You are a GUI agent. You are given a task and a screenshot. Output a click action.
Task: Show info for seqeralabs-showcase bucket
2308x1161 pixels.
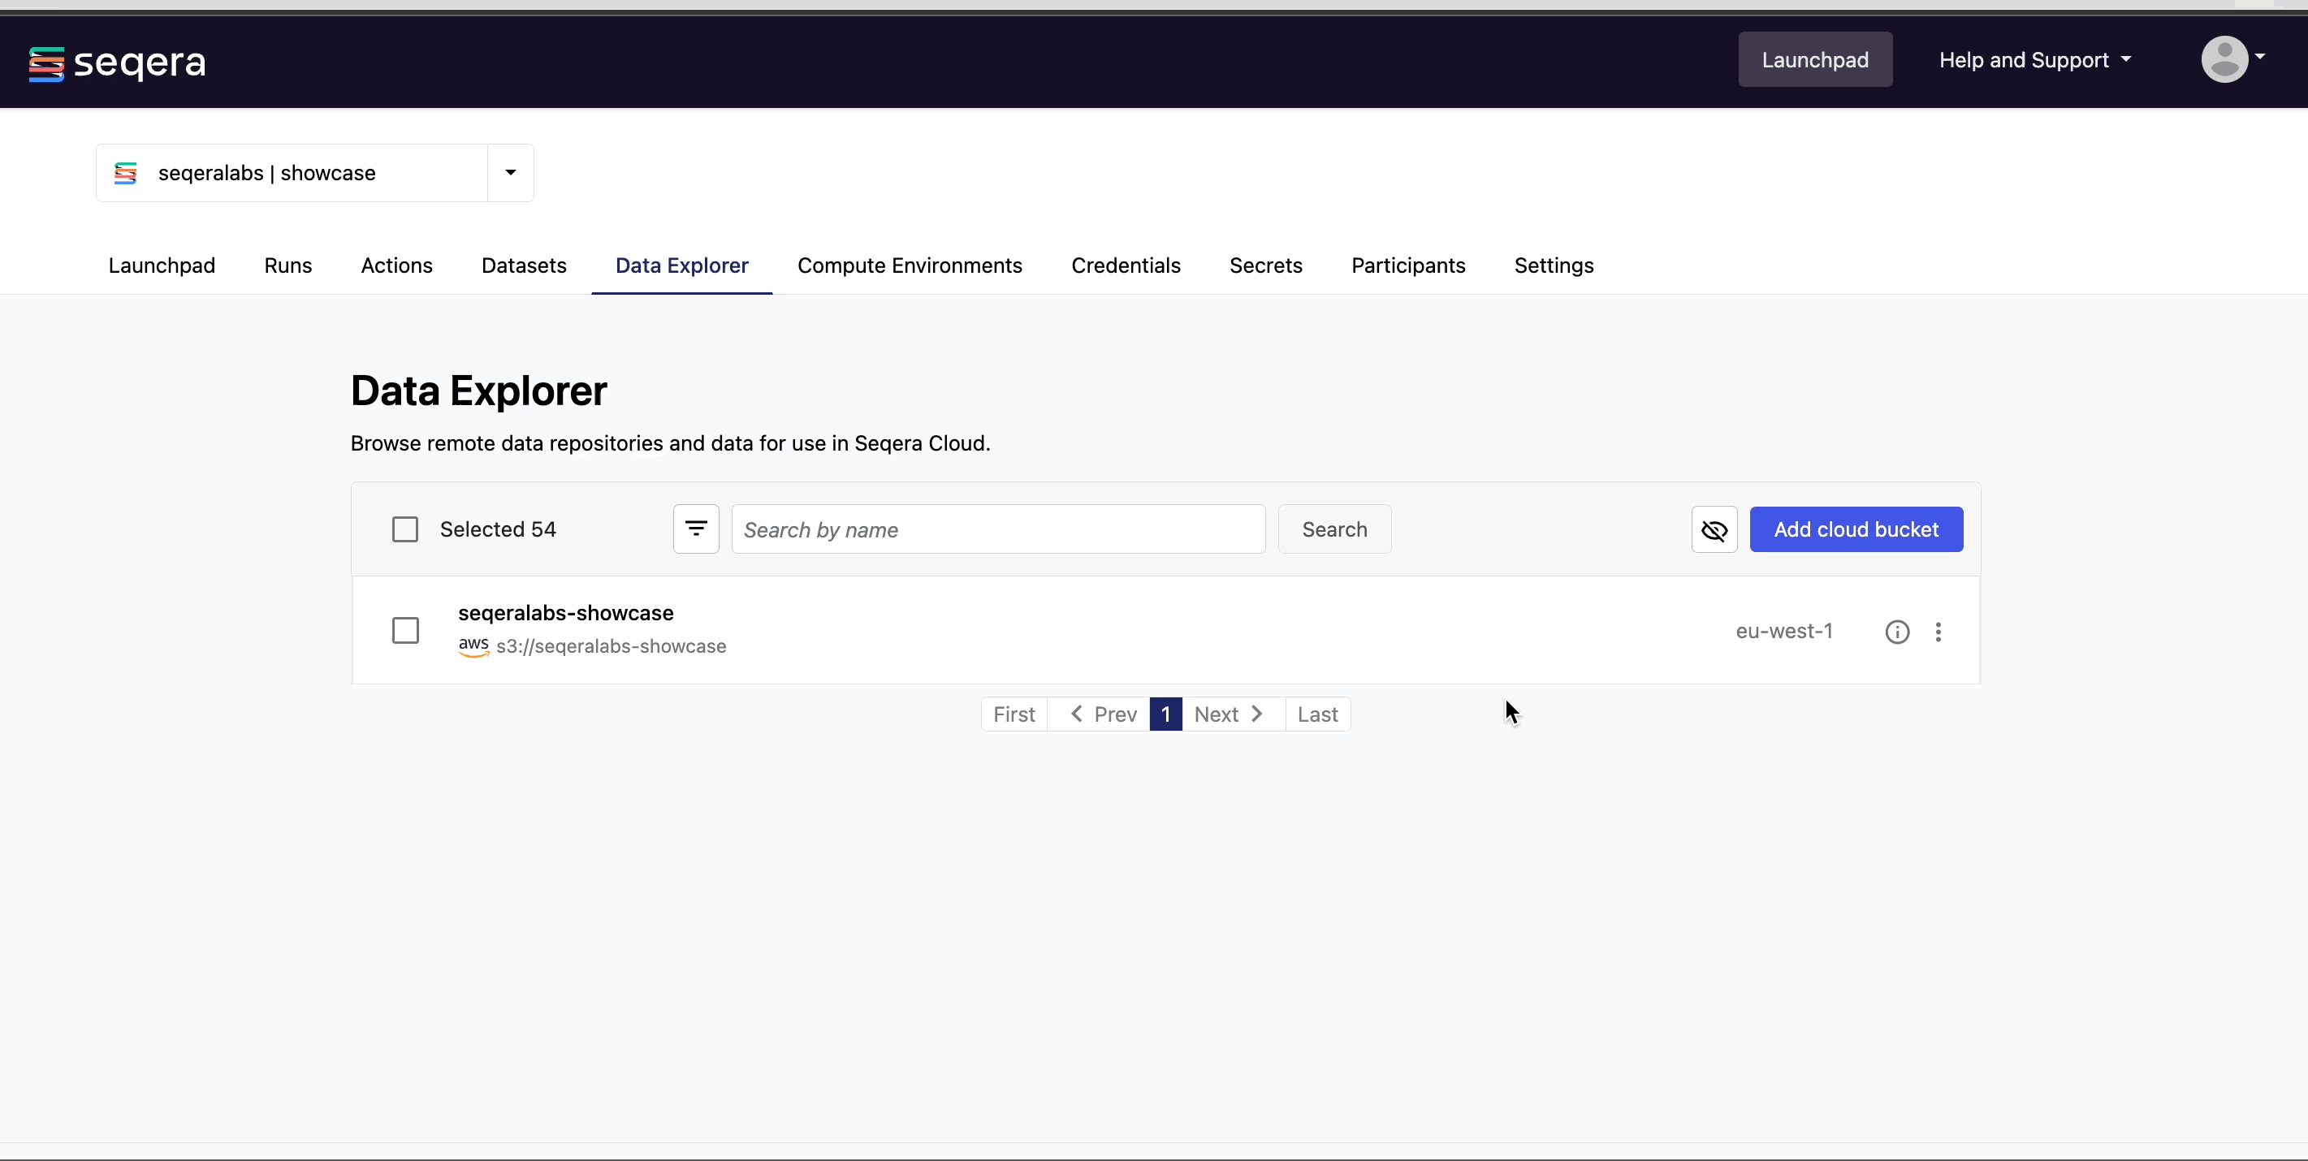coord(1897,632)
